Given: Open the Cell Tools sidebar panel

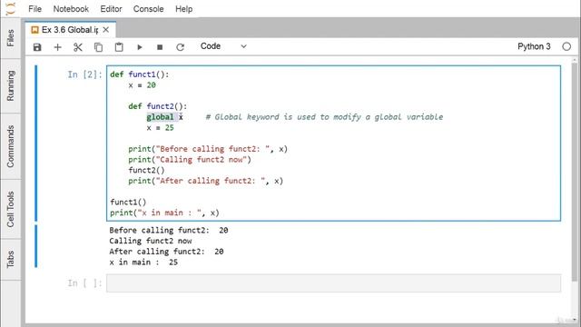Looking at the screenshot, I should pyautogui.click(x=10, y=209).
